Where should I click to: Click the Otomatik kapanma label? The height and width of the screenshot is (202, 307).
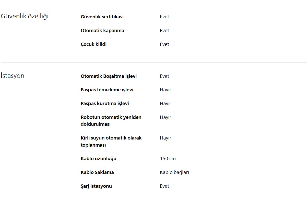point(102,31)
